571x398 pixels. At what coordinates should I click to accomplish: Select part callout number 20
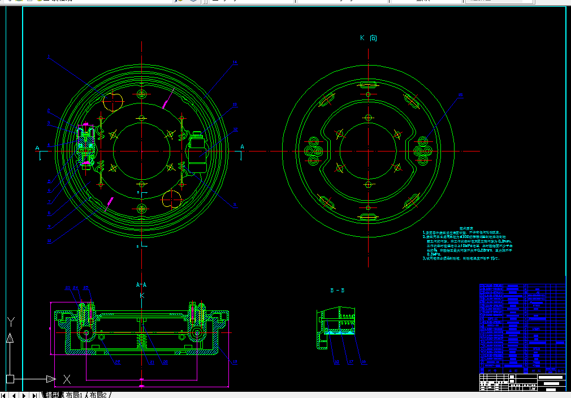tap(165, 362)
